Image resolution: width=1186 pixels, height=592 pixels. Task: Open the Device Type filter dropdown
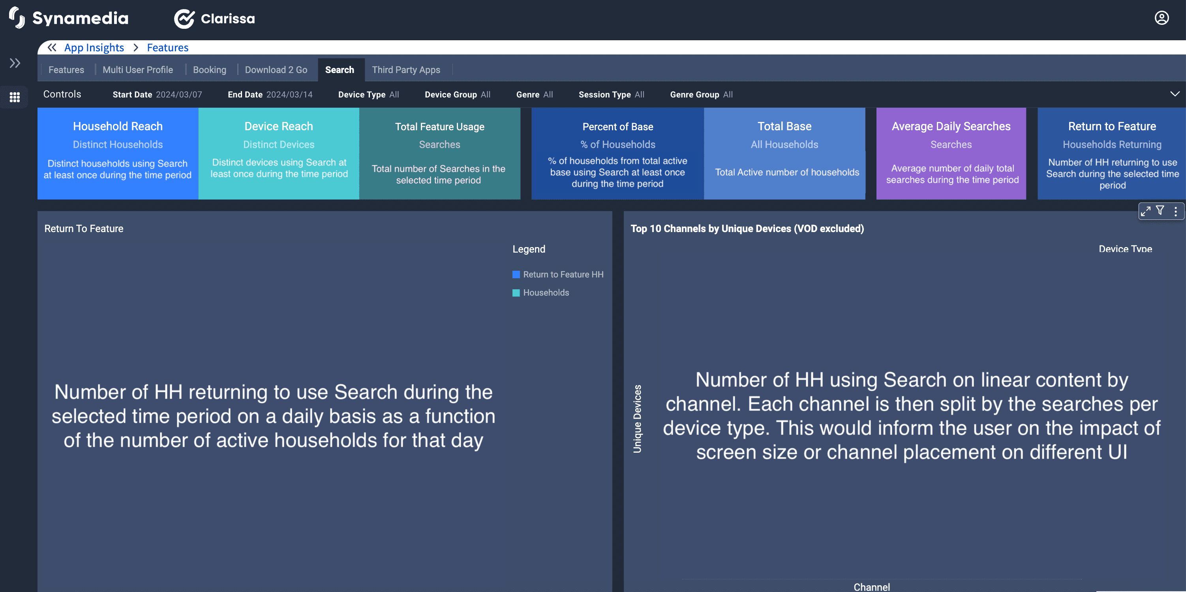368,94
